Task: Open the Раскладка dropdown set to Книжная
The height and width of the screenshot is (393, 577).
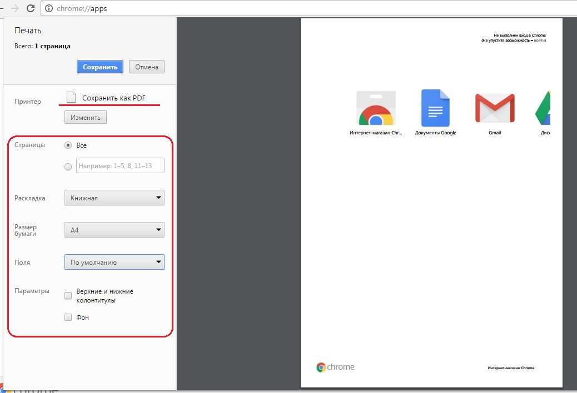Action: (115, 198)
